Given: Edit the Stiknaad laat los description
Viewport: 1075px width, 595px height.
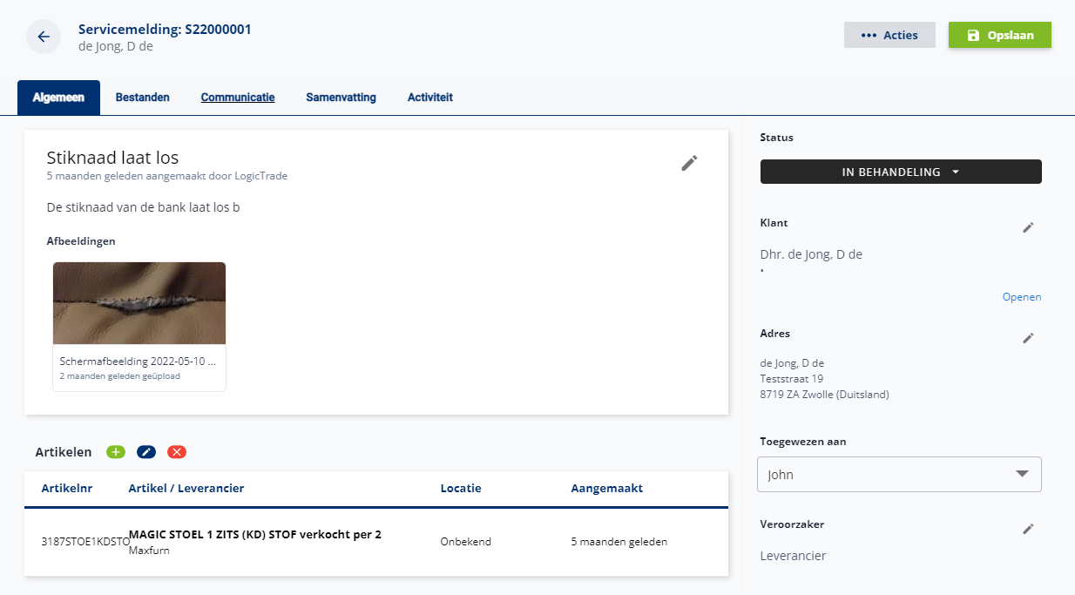Looking at the screenshot, I should [689, 163].
